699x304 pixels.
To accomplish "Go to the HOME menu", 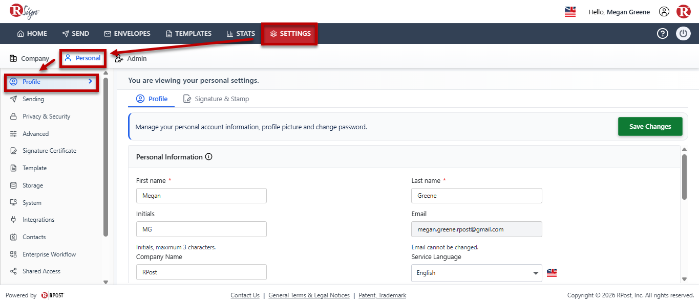I will (32, 34).
